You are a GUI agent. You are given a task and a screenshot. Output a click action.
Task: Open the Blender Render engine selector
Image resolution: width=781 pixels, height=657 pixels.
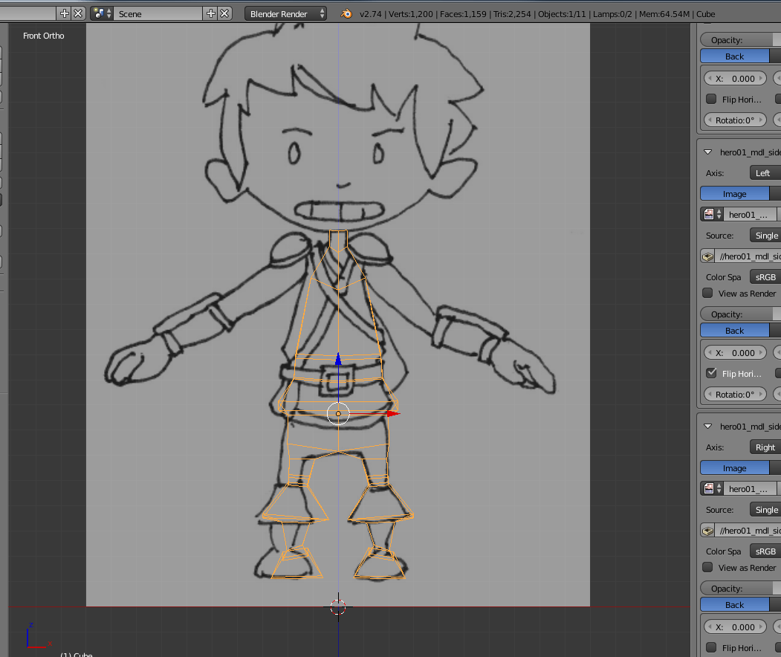[285, 13]
